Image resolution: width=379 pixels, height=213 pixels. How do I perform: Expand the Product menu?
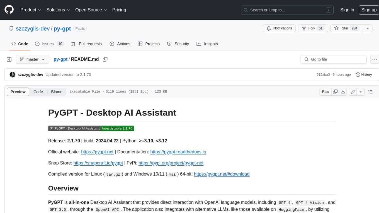pyautogui.click(x=31, y=10)
